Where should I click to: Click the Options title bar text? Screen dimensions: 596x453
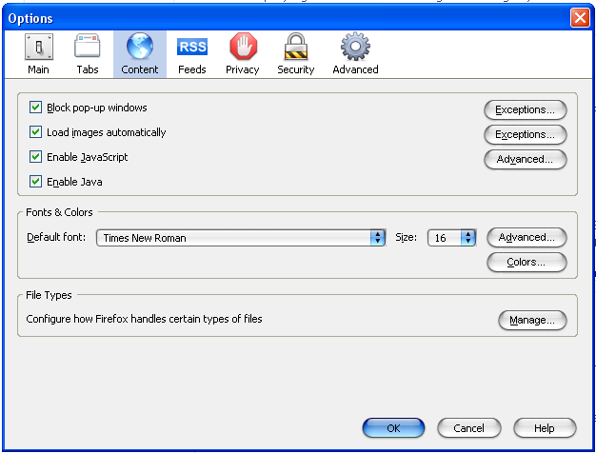click(x=30, y=19)
